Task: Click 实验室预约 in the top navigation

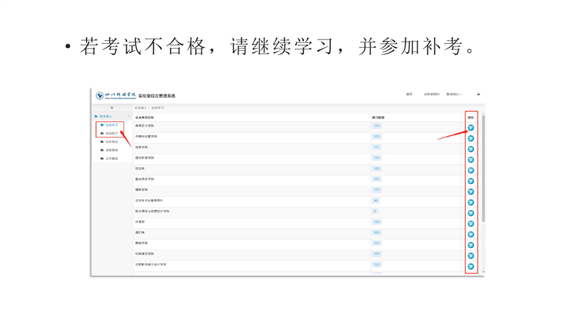Action: click(x=431, y=94)
